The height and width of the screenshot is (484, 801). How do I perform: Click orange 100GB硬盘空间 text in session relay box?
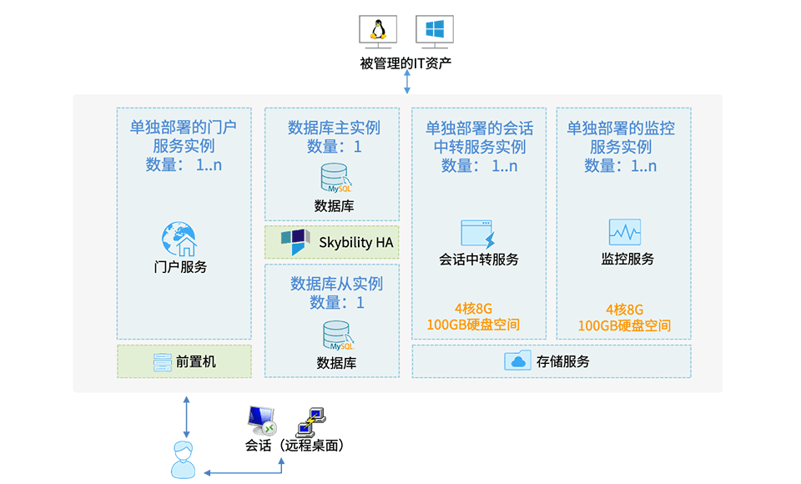(473, 325)
